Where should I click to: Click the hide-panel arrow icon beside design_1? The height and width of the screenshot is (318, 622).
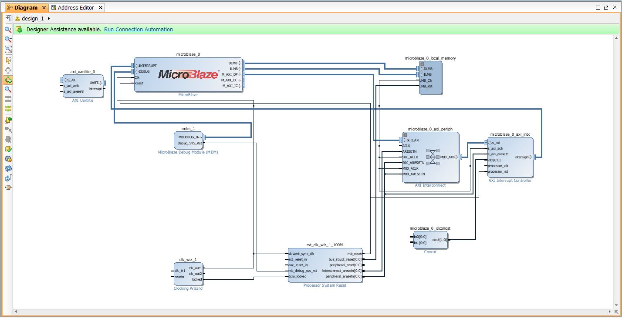[x=8, y=18]
